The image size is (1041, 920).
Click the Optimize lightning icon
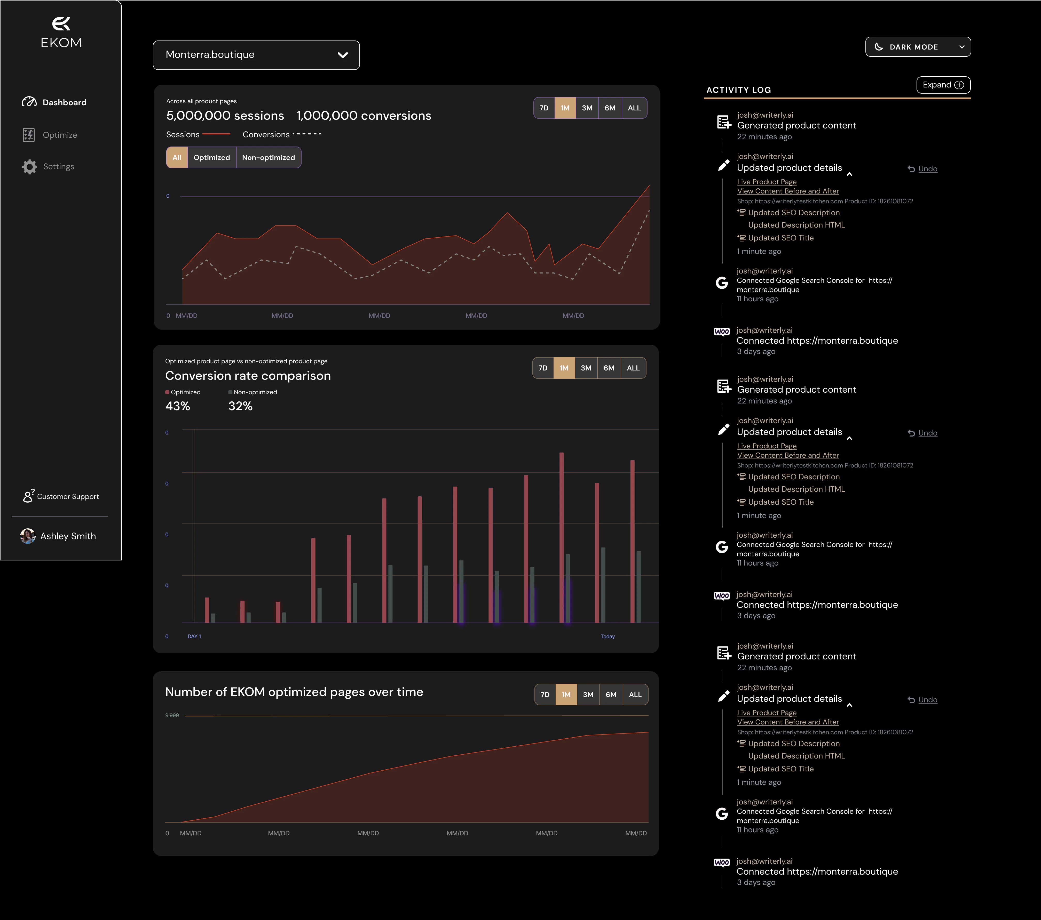pos(29,135)
